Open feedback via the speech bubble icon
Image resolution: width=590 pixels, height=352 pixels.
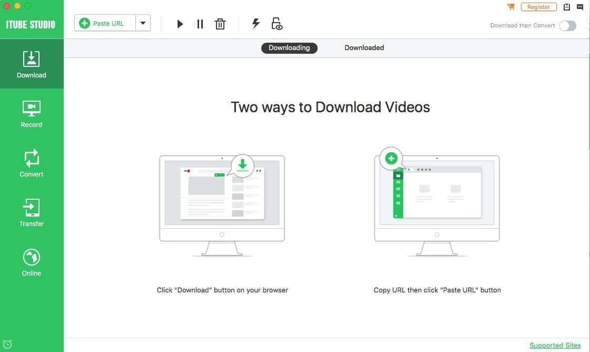582,7
